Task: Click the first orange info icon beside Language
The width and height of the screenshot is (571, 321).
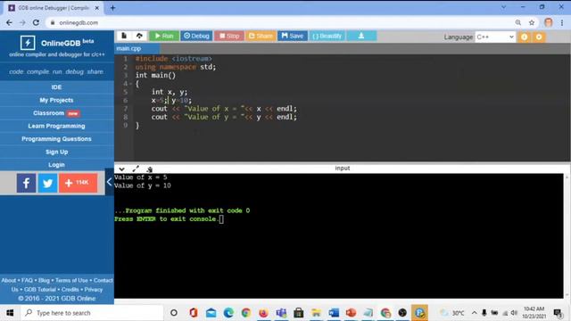Action: 525,37
